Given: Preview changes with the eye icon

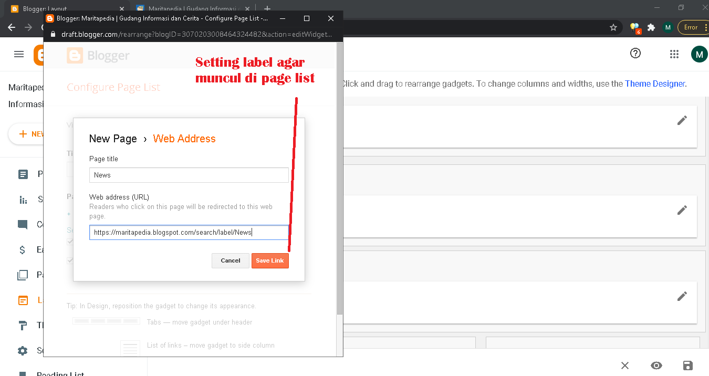Looking at the screenshot, I should tap(656, 365).
